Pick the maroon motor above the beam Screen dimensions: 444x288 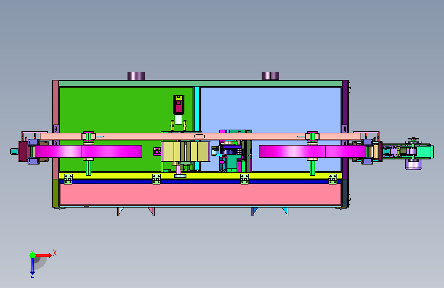(178, 105)
